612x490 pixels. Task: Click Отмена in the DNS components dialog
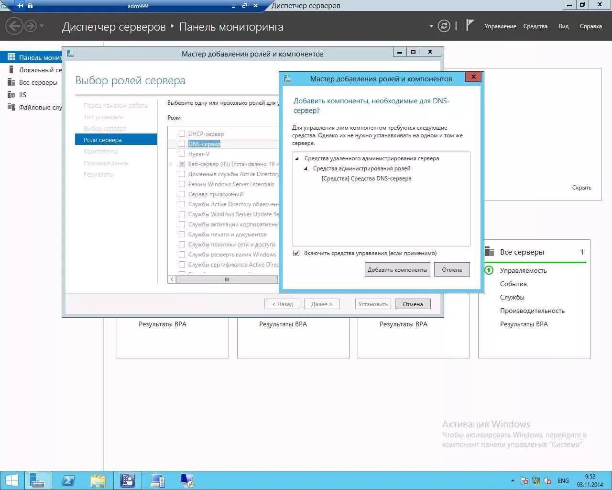tap(452, 270)
